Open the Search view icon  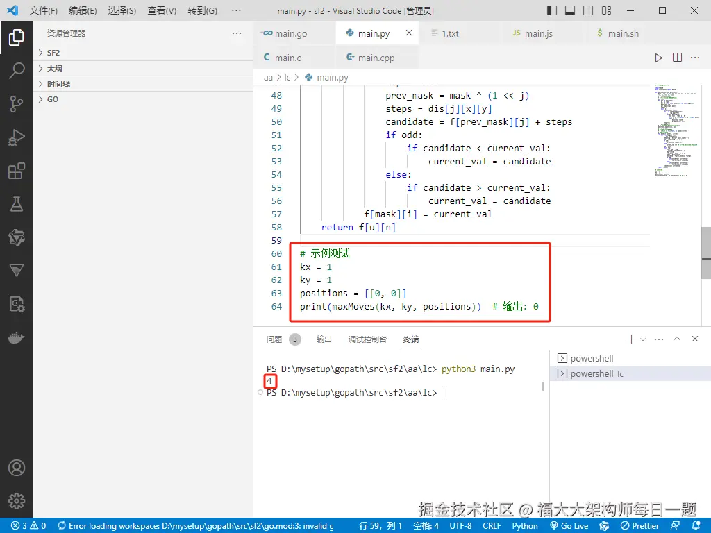[x=17, y=71]
